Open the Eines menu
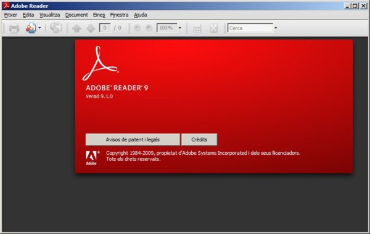370x234 pixels. click(99, 15)
